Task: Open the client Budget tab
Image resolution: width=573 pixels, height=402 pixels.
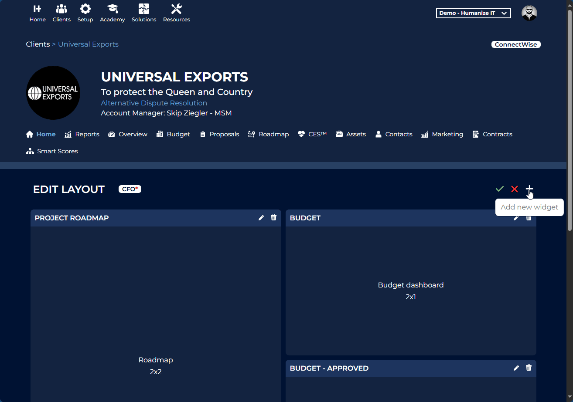Action: pyautogui.click(x=173, y=134)
